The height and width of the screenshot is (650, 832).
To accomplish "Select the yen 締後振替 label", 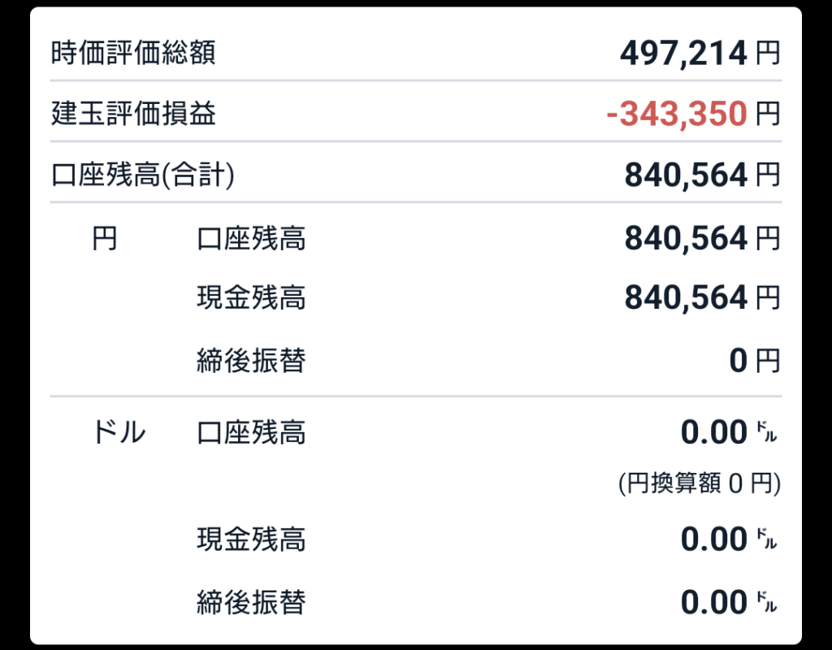I will coord(251,361).
